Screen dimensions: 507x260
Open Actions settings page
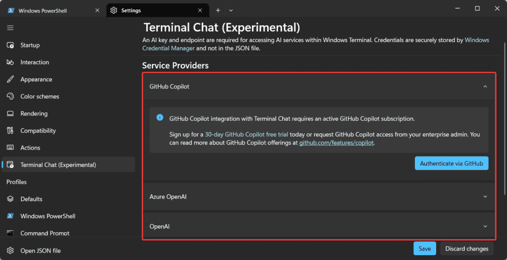[x=68, y=148]
